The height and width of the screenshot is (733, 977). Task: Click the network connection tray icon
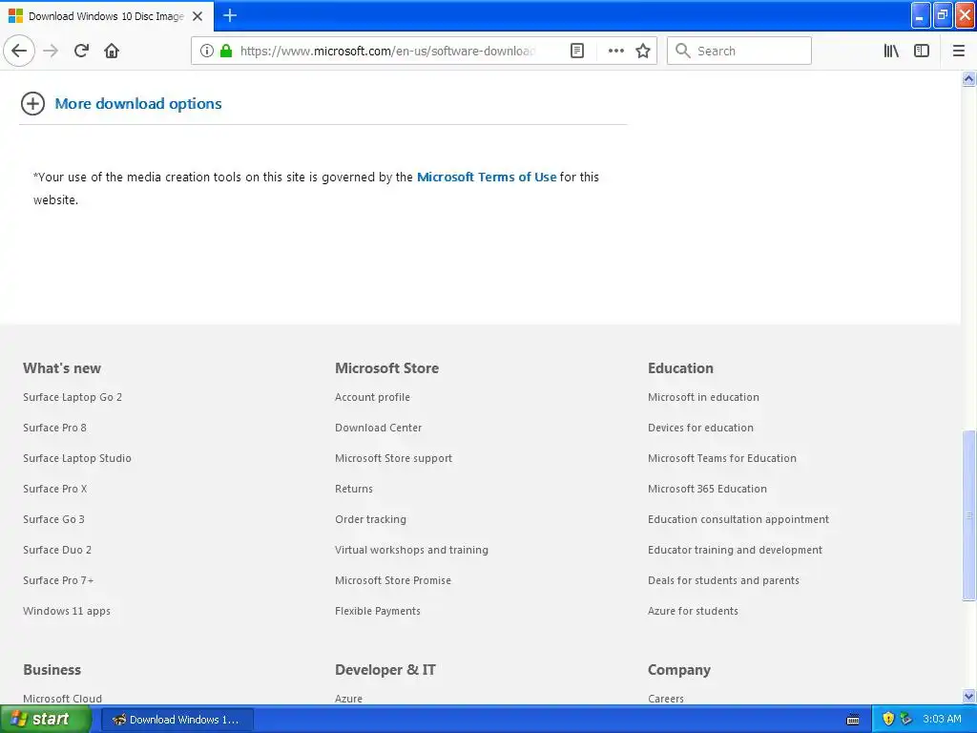(x=906, y=720)
